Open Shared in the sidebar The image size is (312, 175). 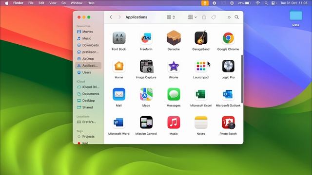point(88,107)
